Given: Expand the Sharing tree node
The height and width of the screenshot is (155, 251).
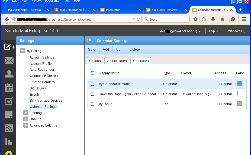Looking at the screenshot, I should (x=25, y=119).
